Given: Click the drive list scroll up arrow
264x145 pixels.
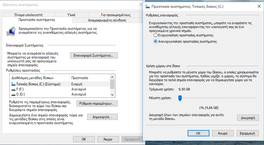Looking at the screenshot, I should point(112,77).
